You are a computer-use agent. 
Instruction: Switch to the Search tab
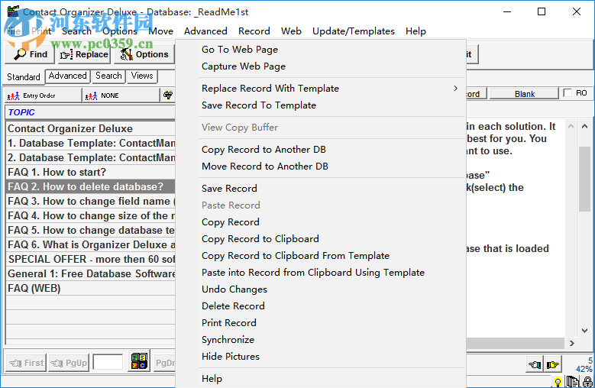(108, 76)
